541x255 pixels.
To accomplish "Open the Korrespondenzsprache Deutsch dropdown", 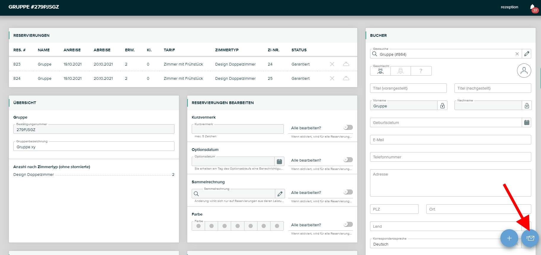I will [438, 244].
